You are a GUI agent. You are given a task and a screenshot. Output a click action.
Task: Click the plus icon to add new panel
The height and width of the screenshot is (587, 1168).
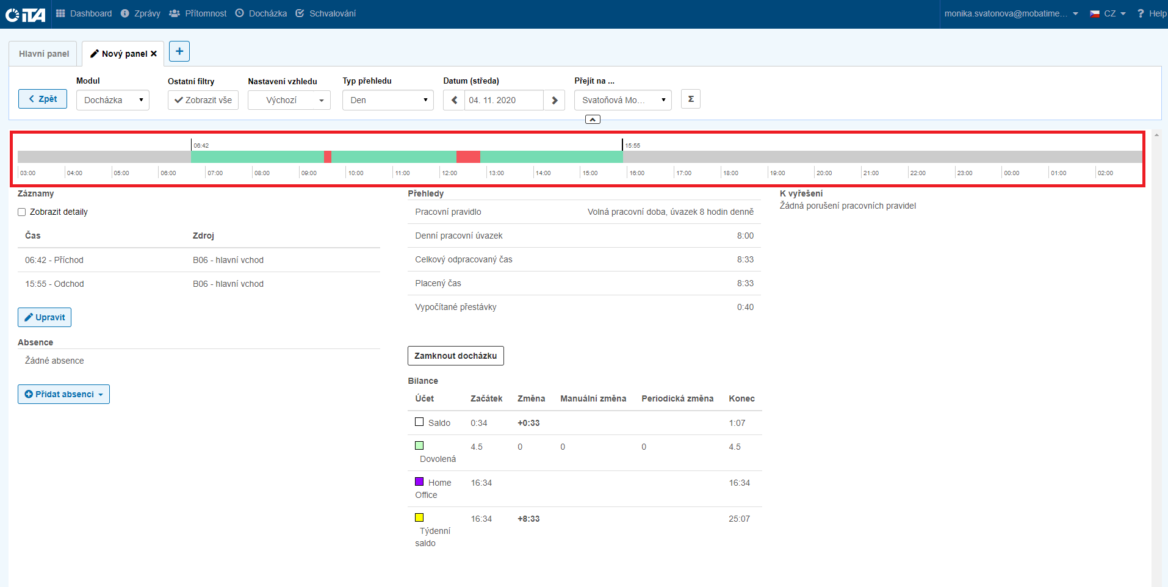coord(179,52)
